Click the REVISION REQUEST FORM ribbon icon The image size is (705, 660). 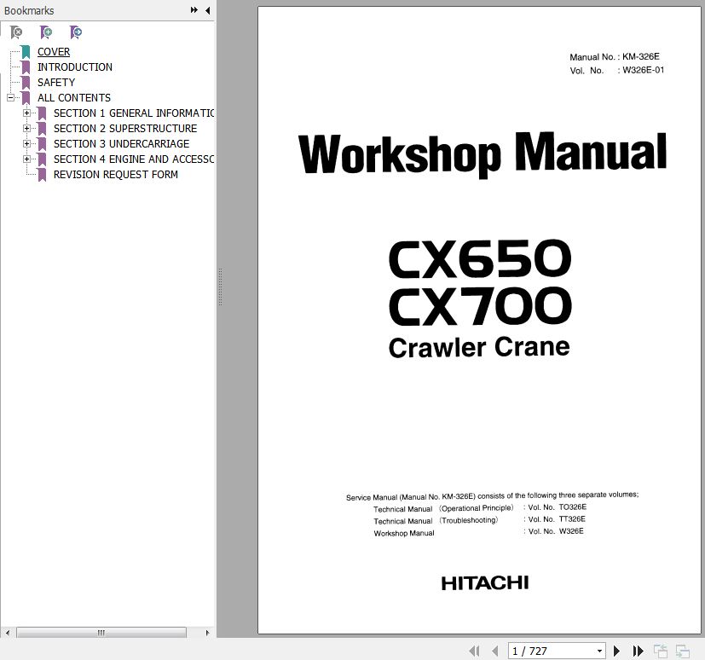(42, 175)
